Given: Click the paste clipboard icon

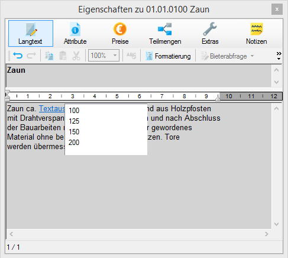Looking at the screenshot, I should [x=63, y=56].
